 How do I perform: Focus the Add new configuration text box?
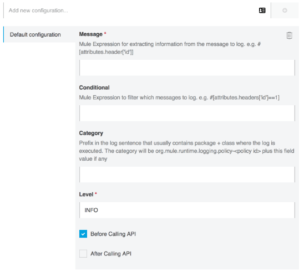click(131, 11)
